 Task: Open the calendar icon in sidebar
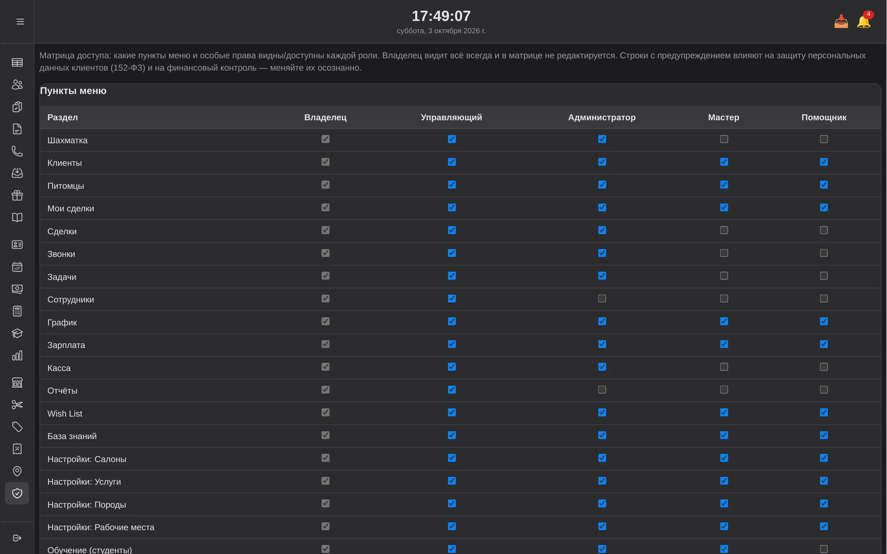pyautogui.click(x=17, y=267)
